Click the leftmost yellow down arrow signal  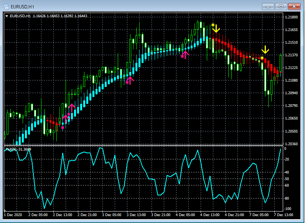[x=216, y=28]
